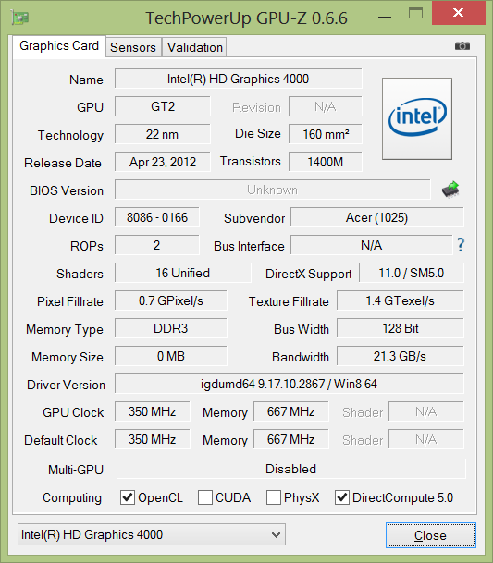Click the Bus Interface question mark

coord(461,245)
